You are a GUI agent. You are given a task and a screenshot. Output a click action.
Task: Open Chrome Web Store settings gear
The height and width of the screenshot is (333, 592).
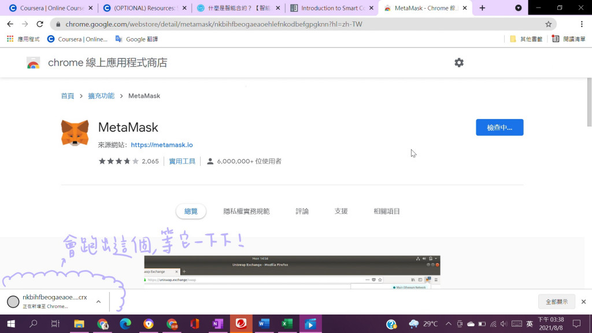pyautogui.click(x=458, y=62)
